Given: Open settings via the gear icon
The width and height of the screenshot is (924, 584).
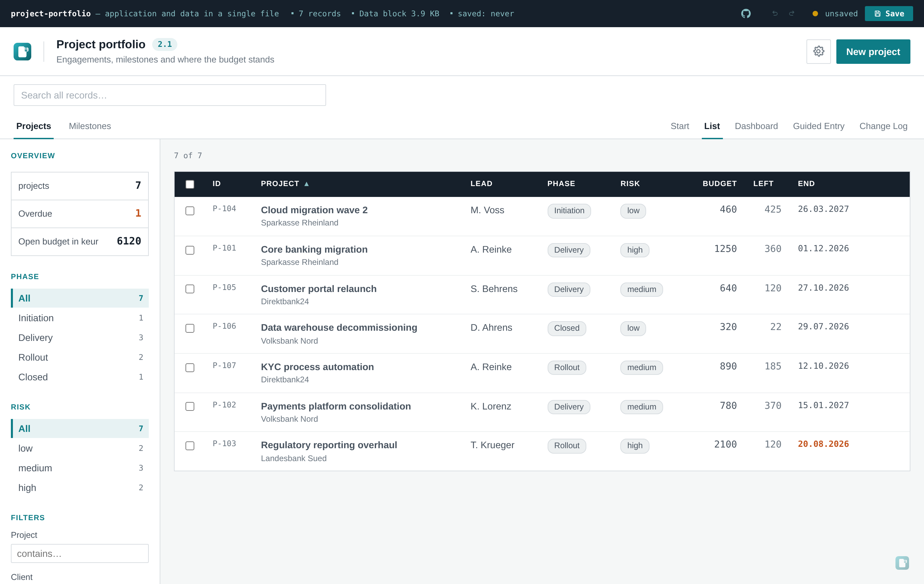Looking at the screenshot, I should click(818, 51).
